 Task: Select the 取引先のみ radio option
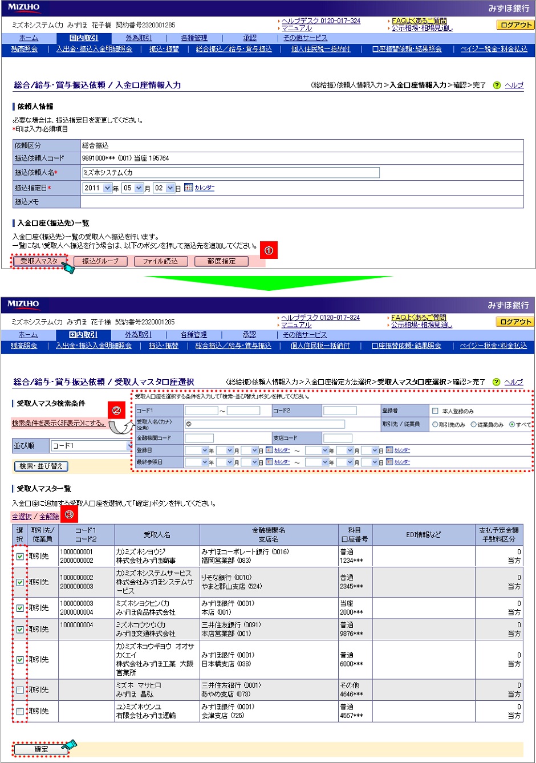pos(435,424)
